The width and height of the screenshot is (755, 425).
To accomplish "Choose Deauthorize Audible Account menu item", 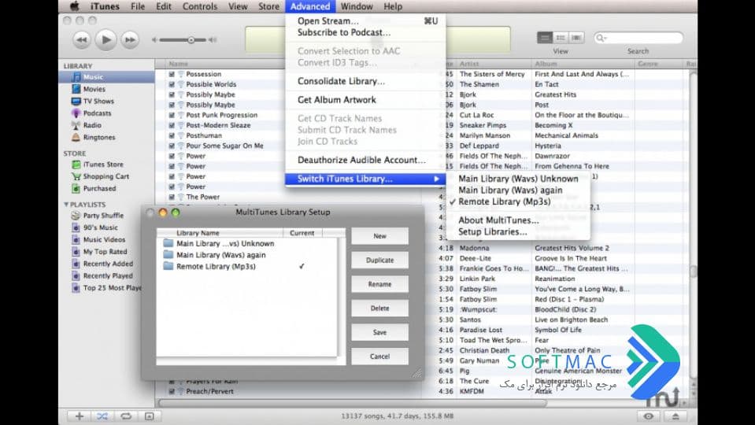I will pyautogui.click(x=365, y=160).
